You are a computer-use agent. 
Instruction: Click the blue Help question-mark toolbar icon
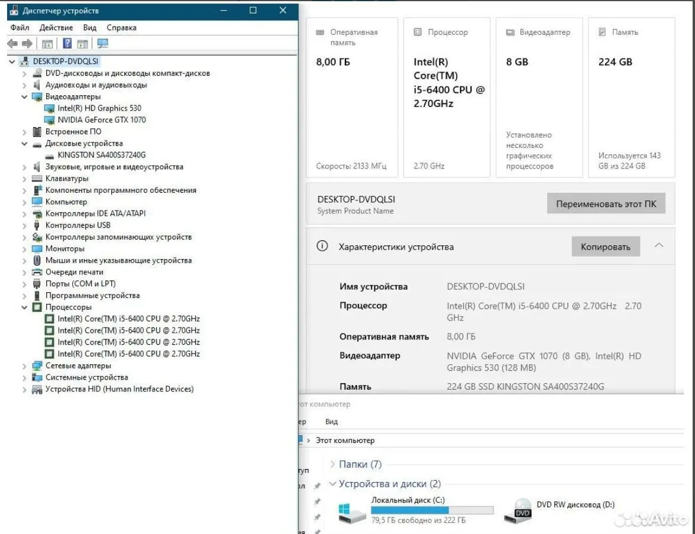(x=67, y=43)
